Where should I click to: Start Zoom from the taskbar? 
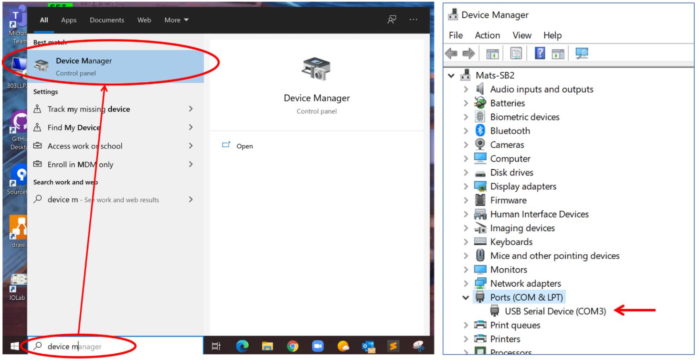point(318,346)
